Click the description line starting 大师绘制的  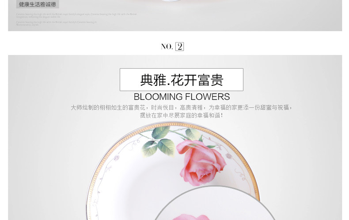point(182,107)
